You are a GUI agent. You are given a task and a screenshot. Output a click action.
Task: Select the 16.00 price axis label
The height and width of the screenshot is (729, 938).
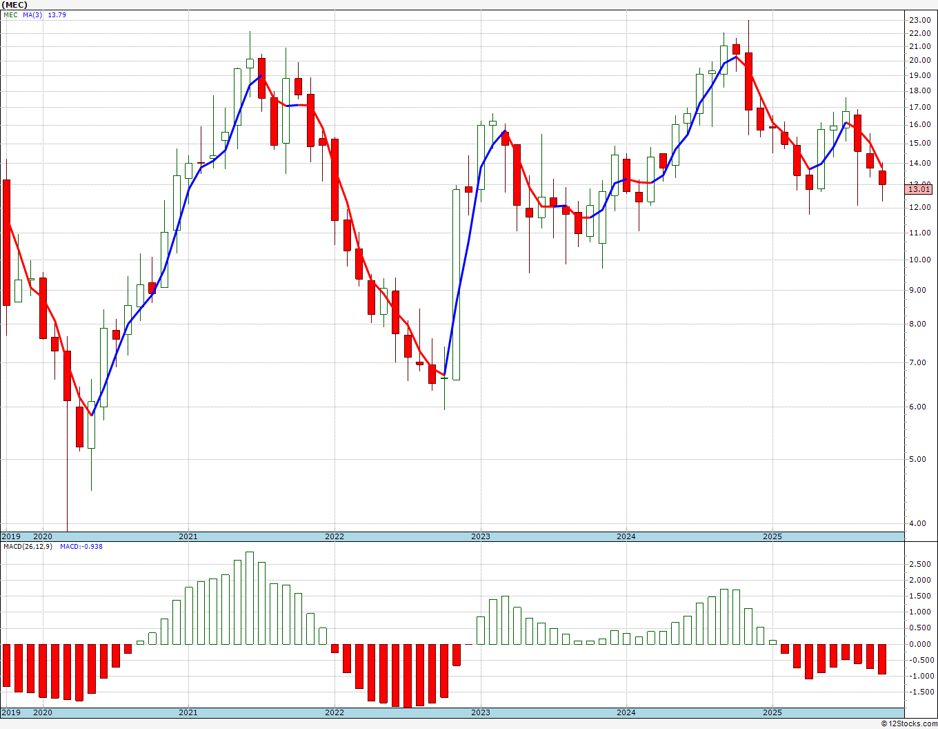pyautogui.click(x=919, y=124)
